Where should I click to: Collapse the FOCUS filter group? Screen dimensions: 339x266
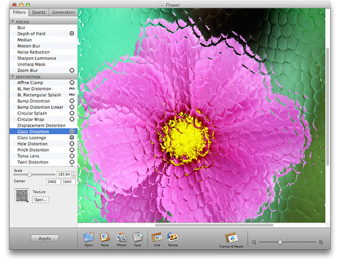[13, 21]
